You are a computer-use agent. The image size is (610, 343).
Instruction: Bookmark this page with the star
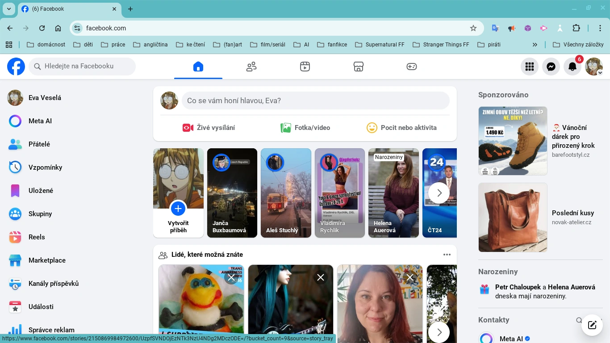[473, 28]
